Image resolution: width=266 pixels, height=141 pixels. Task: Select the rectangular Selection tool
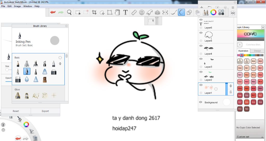(78, 12)
